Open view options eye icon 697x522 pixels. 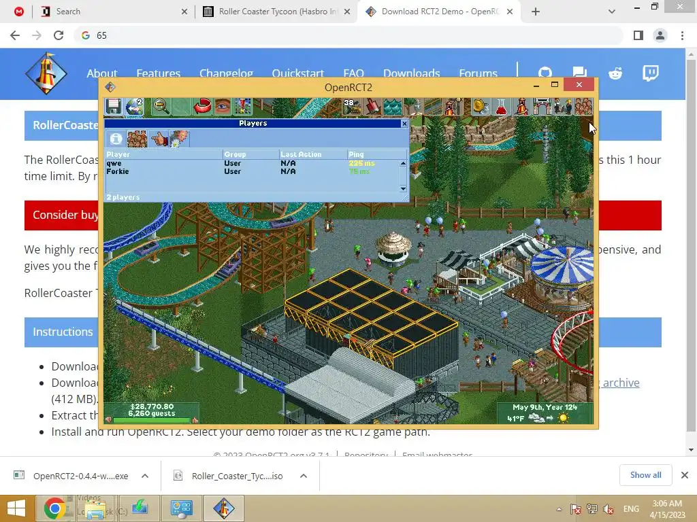[223, 107]
